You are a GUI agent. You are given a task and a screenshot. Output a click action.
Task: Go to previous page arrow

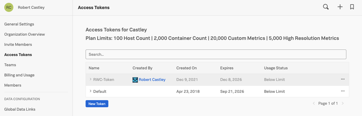pos(314,104)
